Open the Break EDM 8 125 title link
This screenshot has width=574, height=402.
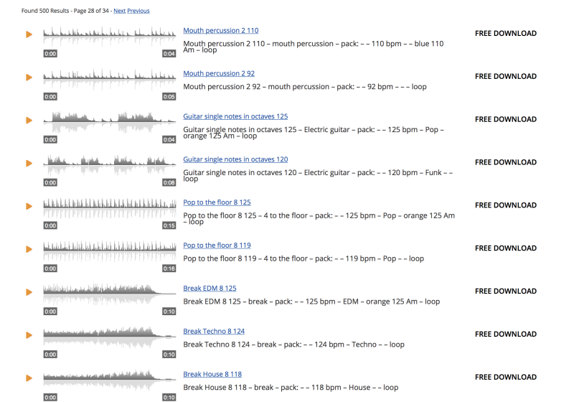point(210,289)
